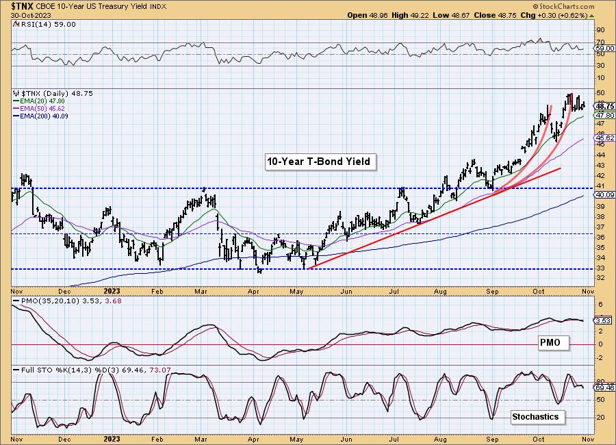The image size is (616, 445).
Task: Click the Stochastics annotation box
Action: 538,417
